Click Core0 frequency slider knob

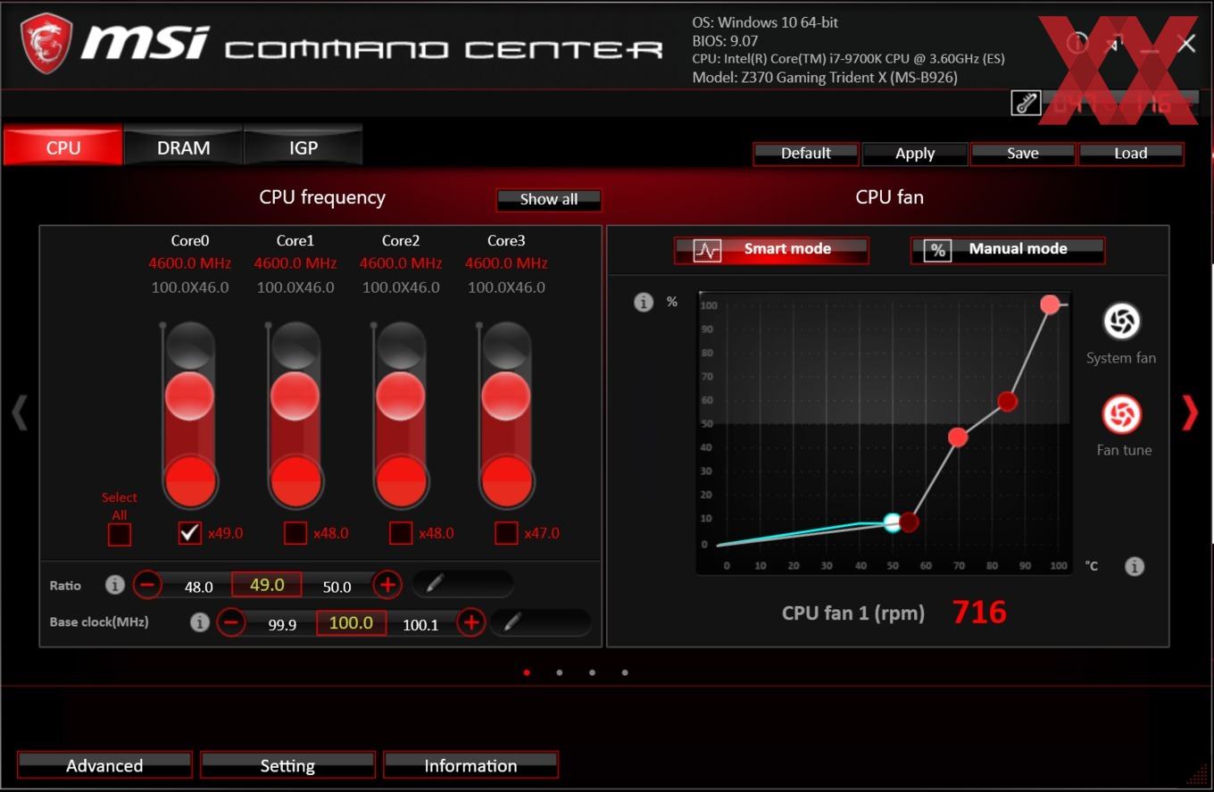pyautogui.click(x=189, y=395)
